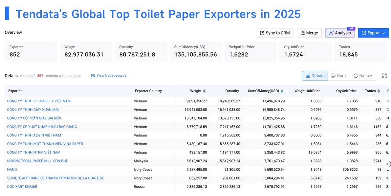Select SumOfMoney 135,105,855.56 overview card
391x196 pixels.
pyautogui.click(x=196, y=52)
